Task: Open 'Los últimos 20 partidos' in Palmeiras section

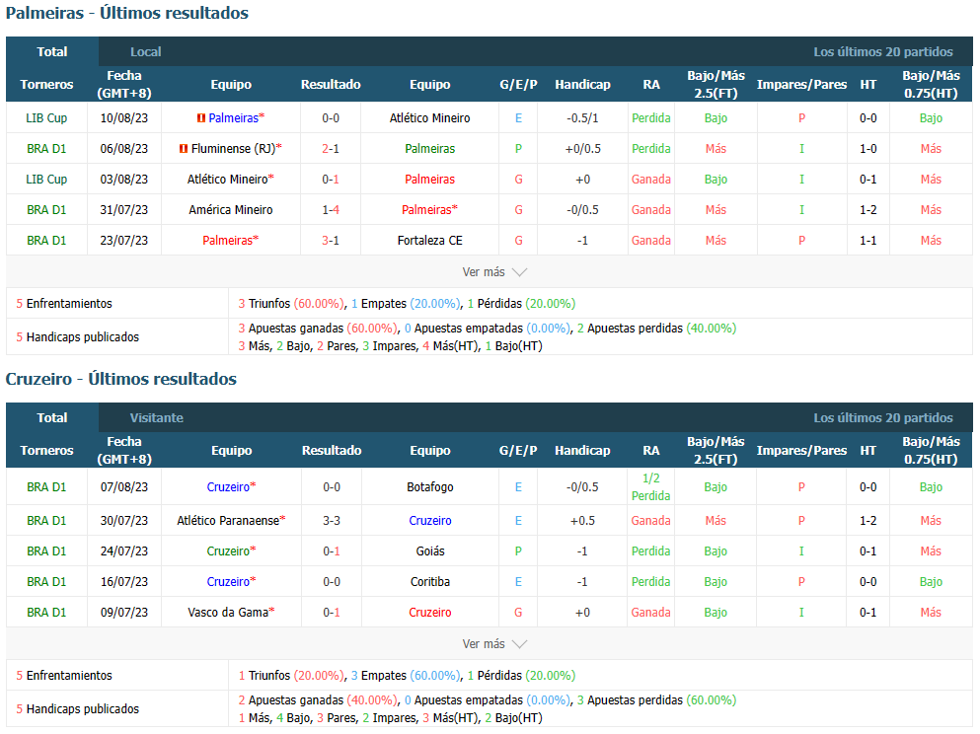Action: pos(883,52)
